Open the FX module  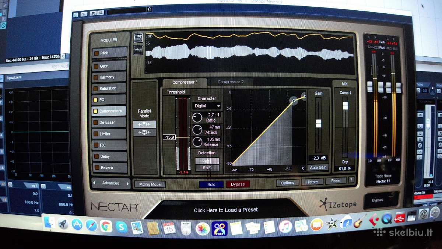[109, 145]
